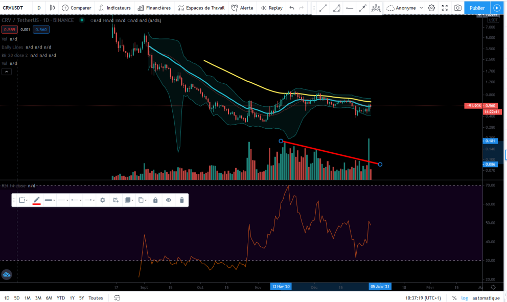The width and height of the screenshot is (507, 302).
Task: Open the line thickness dropdown
Action: [x=50, y=200]
